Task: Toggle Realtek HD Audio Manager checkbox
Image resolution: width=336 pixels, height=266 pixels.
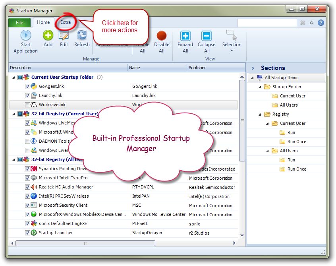Action: pos(27,187)
